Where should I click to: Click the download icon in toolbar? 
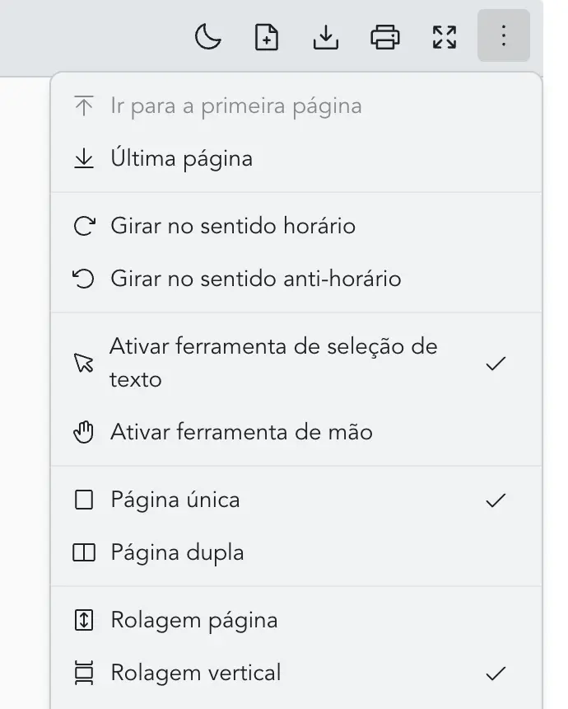(x=326, y=37)
